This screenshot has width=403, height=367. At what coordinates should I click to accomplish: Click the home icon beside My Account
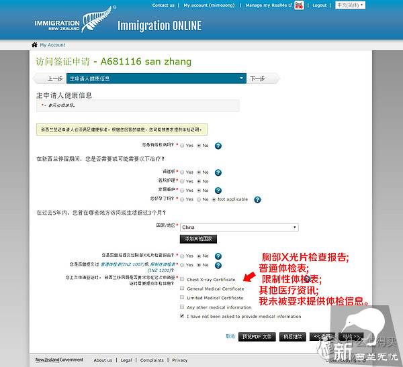click(34, 45)
